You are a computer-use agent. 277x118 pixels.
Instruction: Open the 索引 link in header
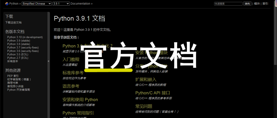click(265, 4)
